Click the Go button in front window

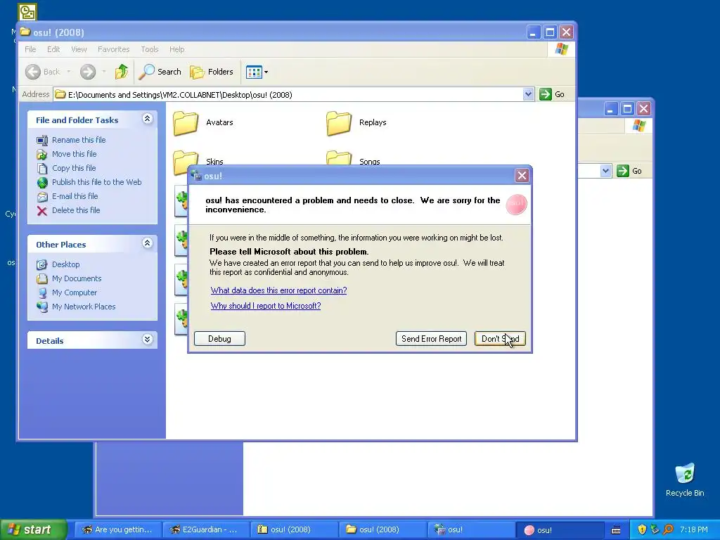coord(553,94)
